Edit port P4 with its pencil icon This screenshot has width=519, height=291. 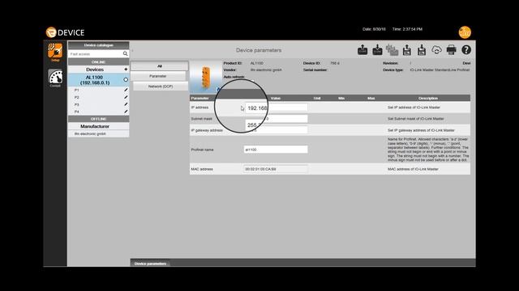coord(126,112)
